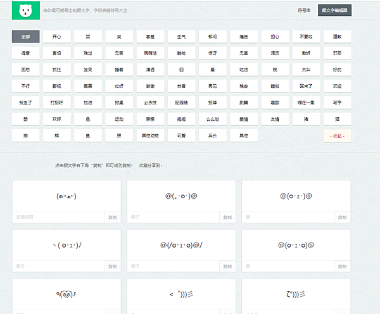The height and width of the screenshot is (314, 380).
Task: Filter by 好的 category
Action: 337,70
